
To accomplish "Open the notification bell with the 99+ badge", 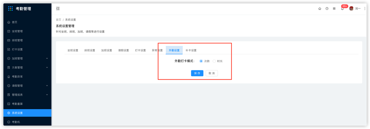I will coord(342,9).
